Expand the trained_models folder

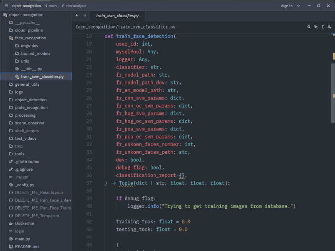click(x=36, y=54)
